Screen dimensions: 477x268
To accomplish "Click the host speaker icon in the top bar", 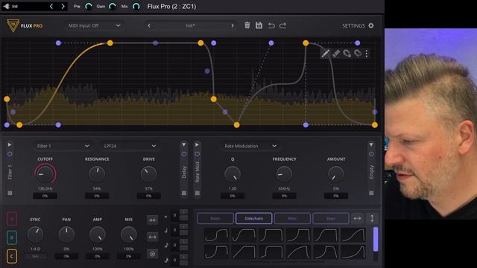I will coord(6,6).
